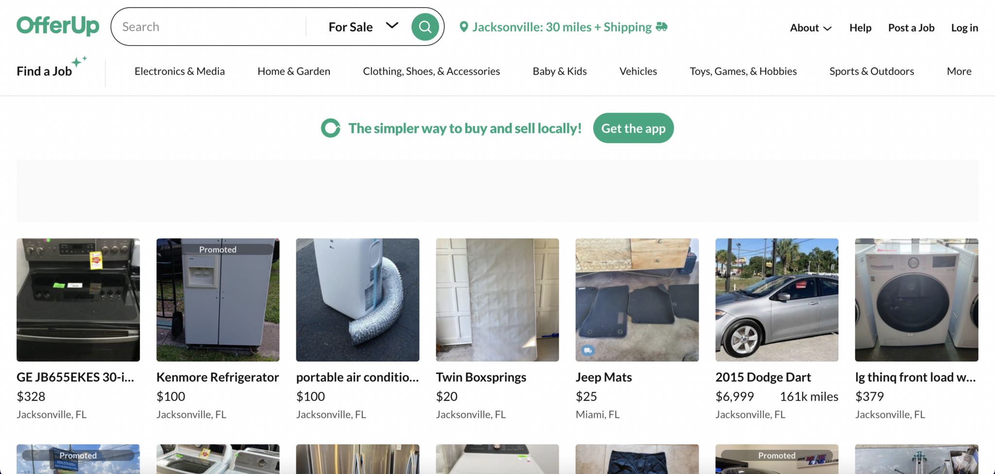Open the Post a Job link
Screen dimensions: 995x474
911,28
